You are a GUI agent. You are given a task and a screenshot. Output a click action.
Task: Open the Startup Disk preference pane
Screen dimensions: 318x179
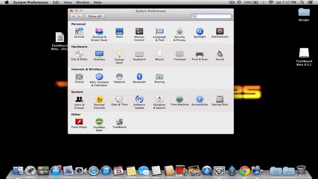[x=220, y=100]
